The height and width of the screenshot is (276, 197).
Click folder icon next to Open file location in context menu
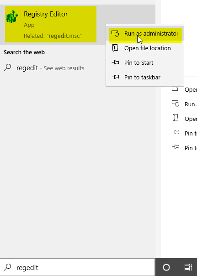(115, 48)
